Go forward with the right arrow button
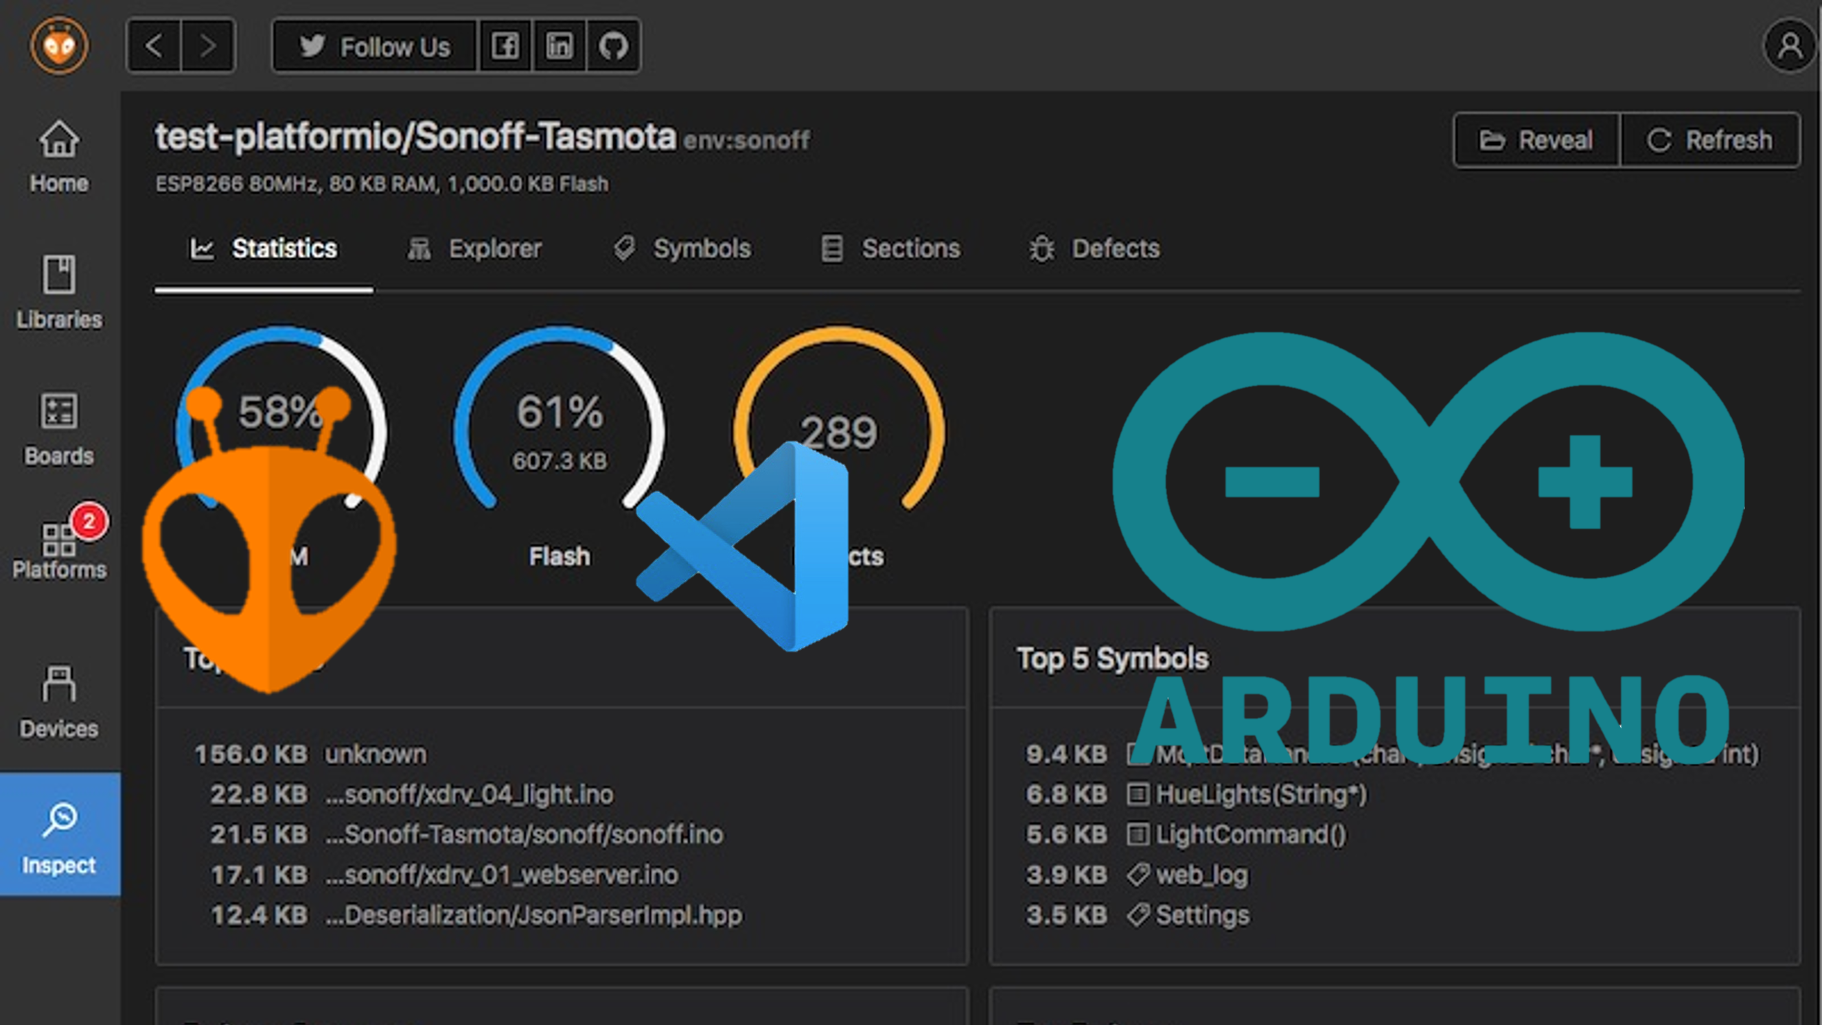 [x=208, y=46]
